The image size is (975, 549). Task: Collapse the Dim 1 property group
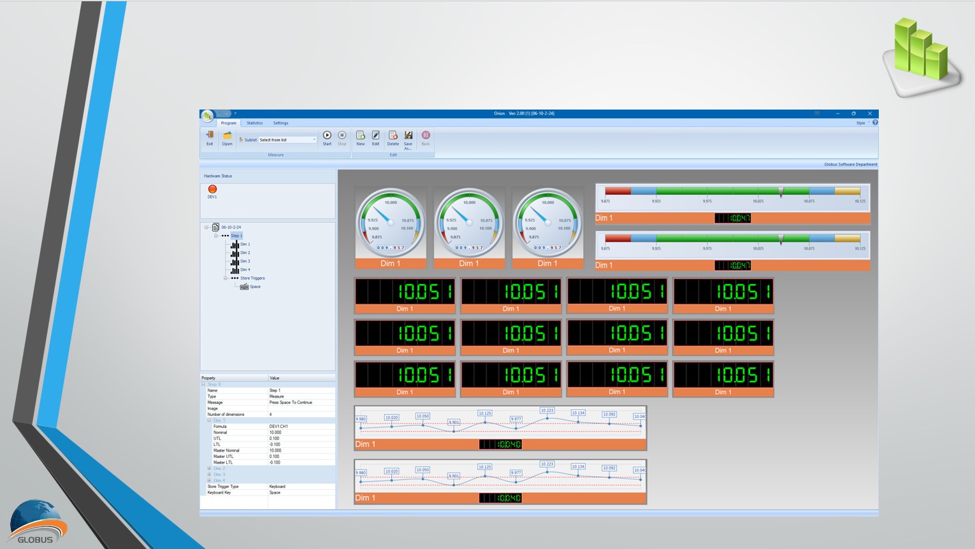click(x=209, y=420)
